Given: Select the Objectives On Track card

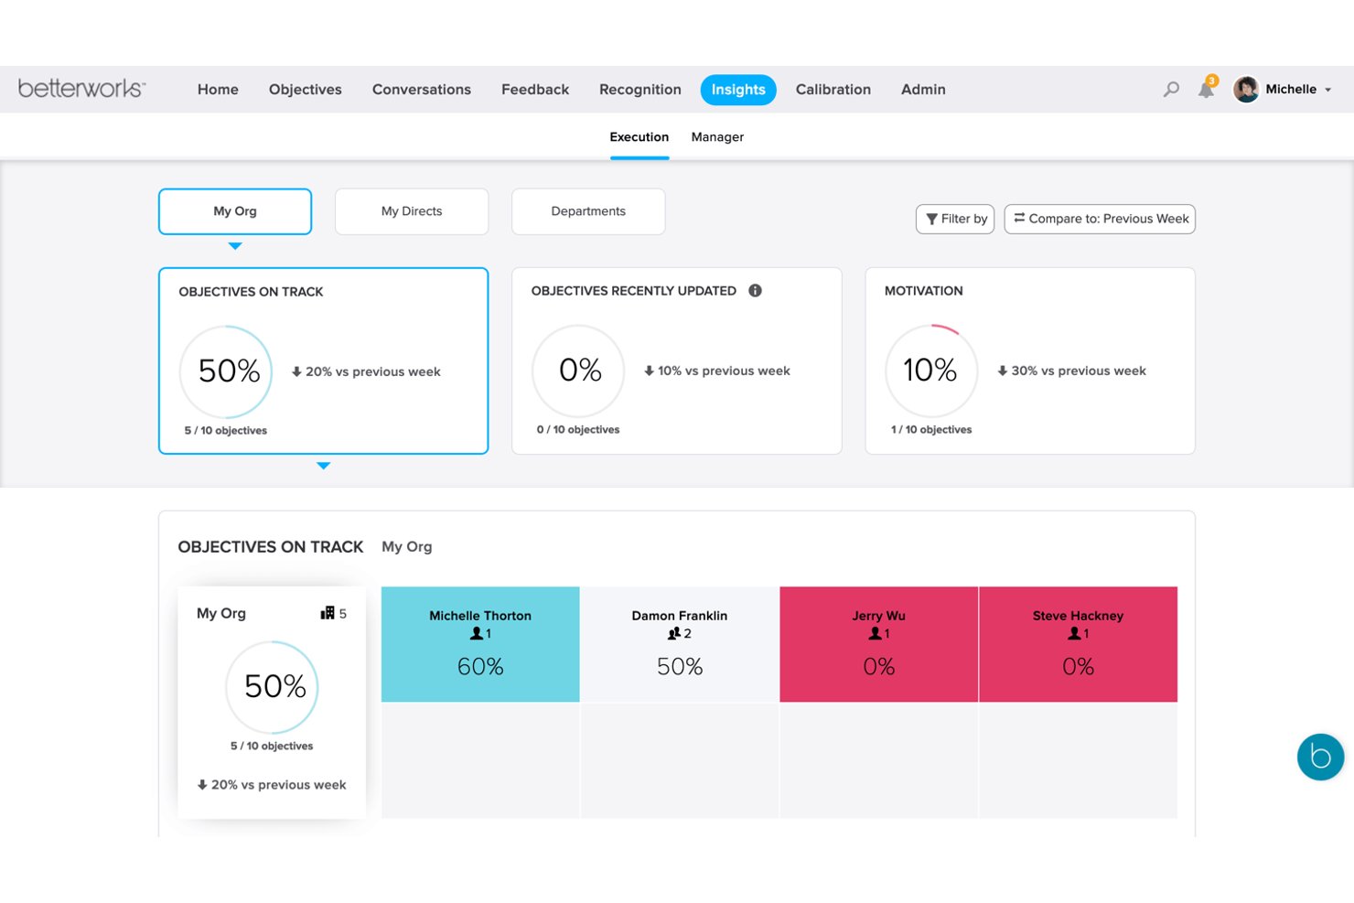Looking at the screenshot, I should coord(323,360).
